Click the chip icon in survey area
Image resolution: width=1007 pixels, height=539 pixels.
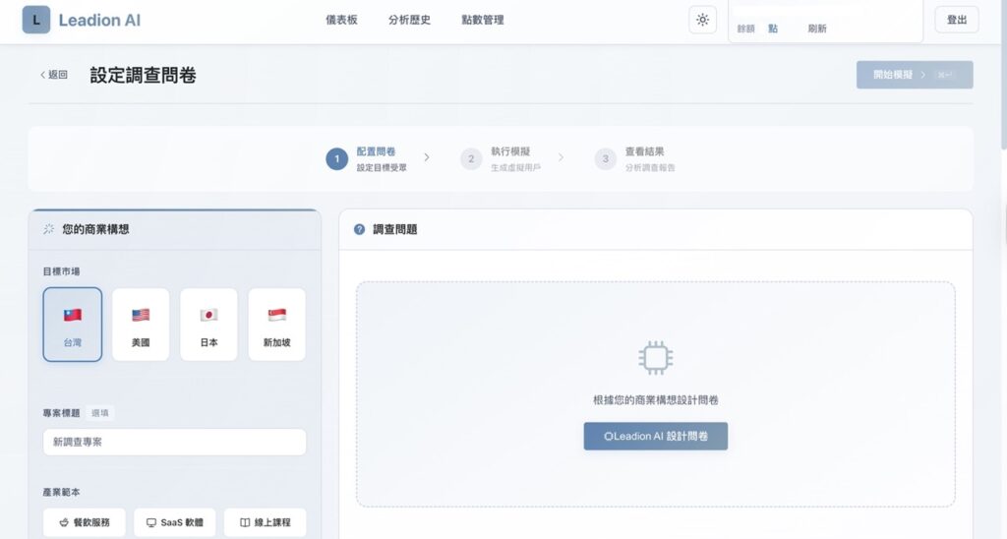[656, 358]
